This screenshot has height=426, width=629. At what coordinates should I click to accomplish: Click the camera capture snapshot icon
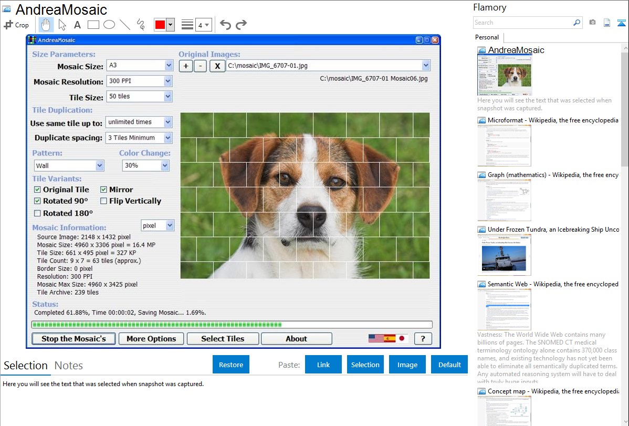point(592,23)
